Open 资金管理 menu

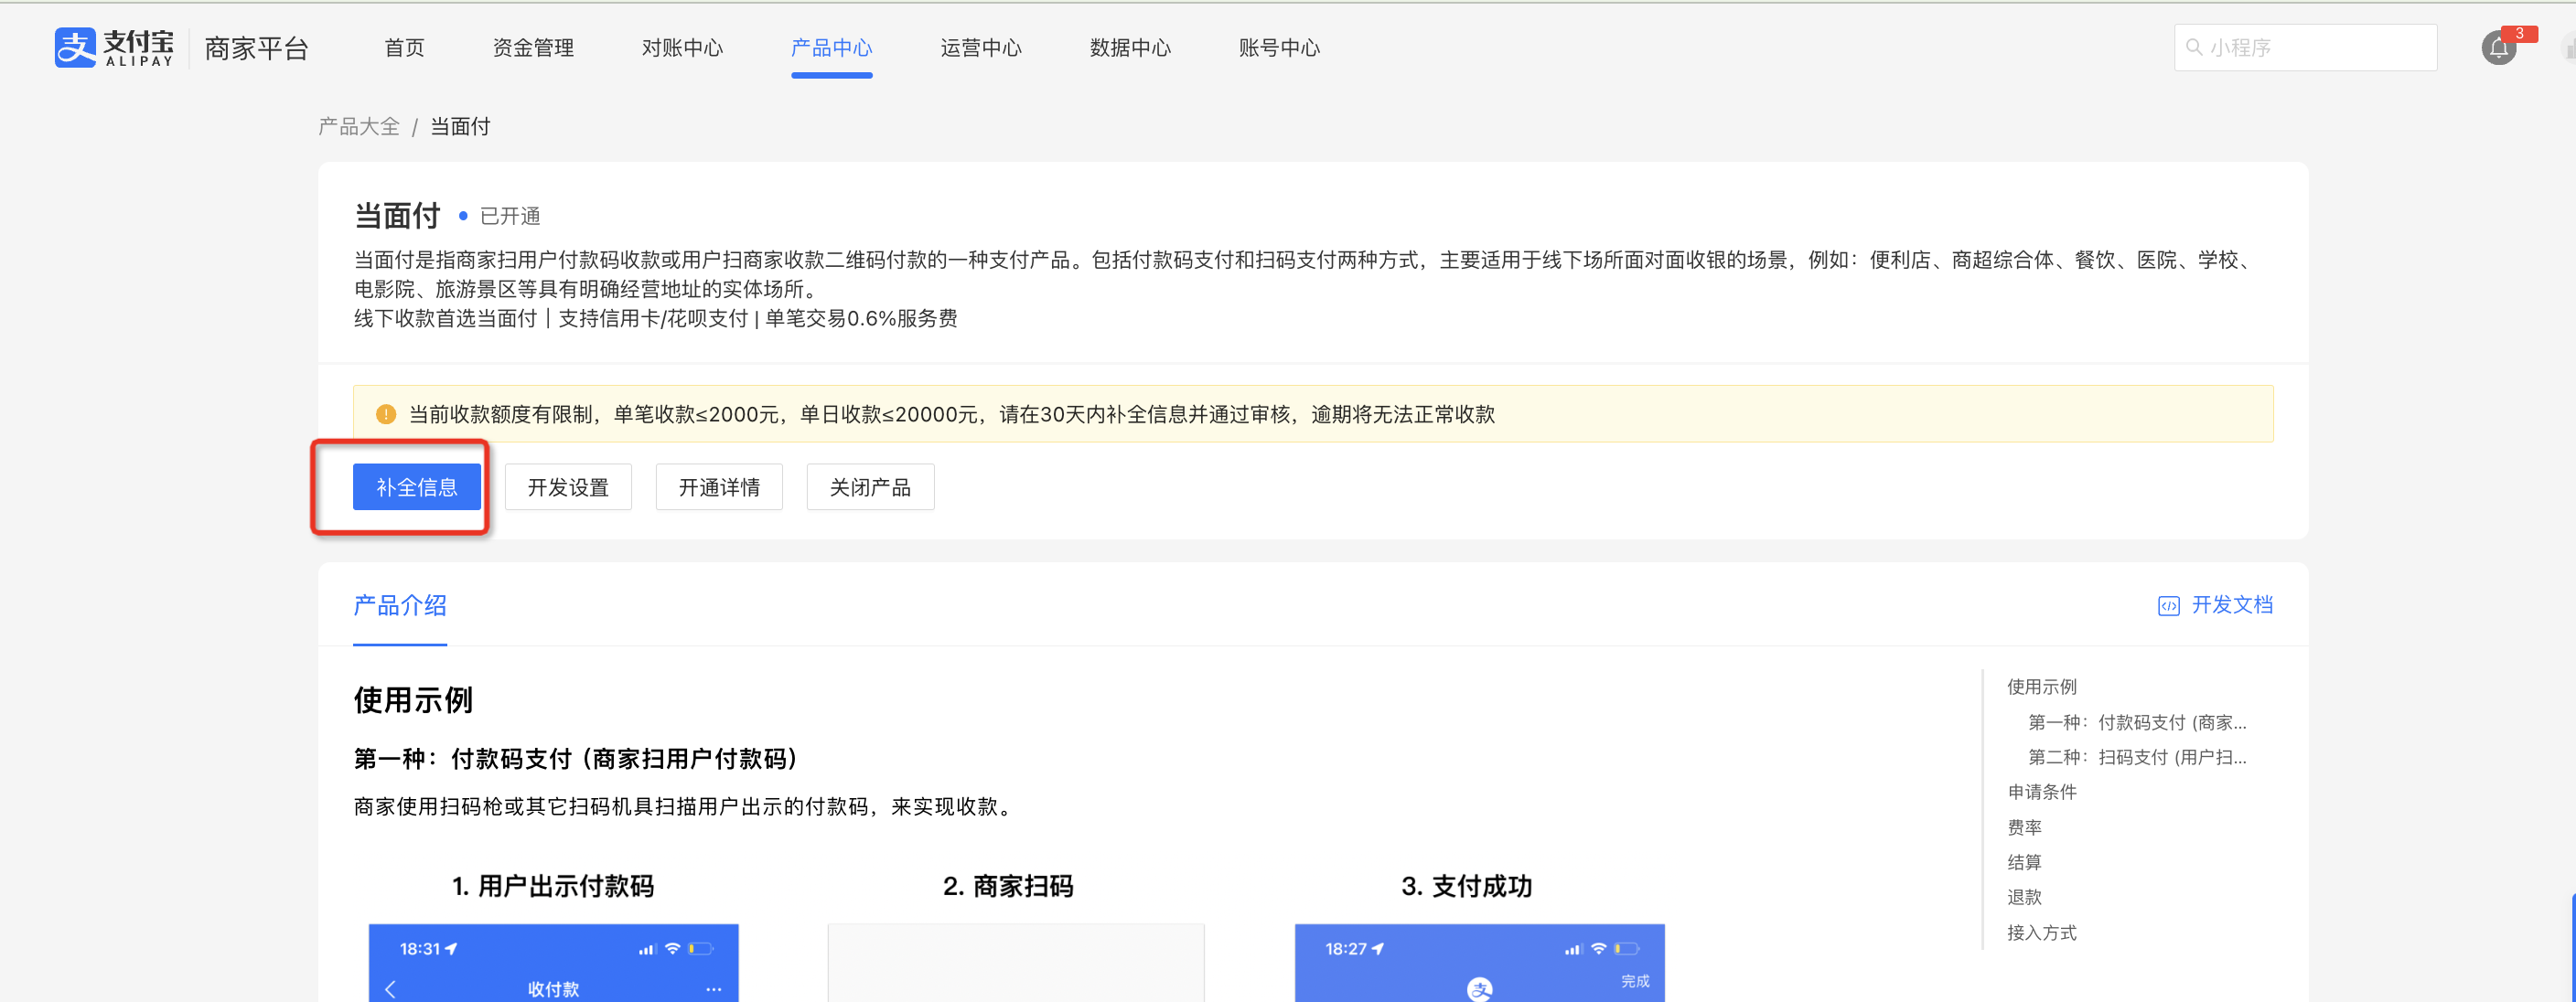coord(533,48)
